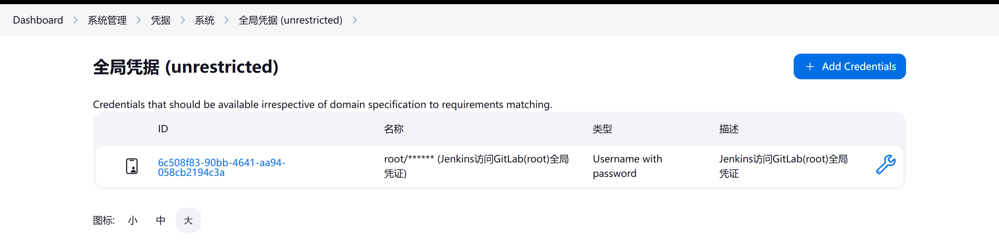The height and width of the screenshot is (251, 999).
Task: Expand the chevron after Dashboard
Action: coord(76,20)
